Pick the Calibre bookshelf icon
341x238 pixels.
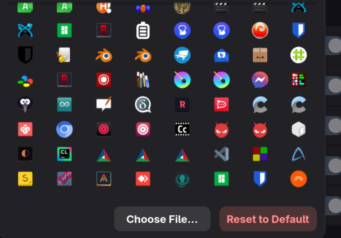[143, 80]
